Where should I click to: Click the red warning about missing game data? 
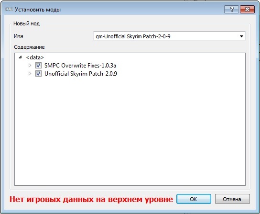[91, 199]
